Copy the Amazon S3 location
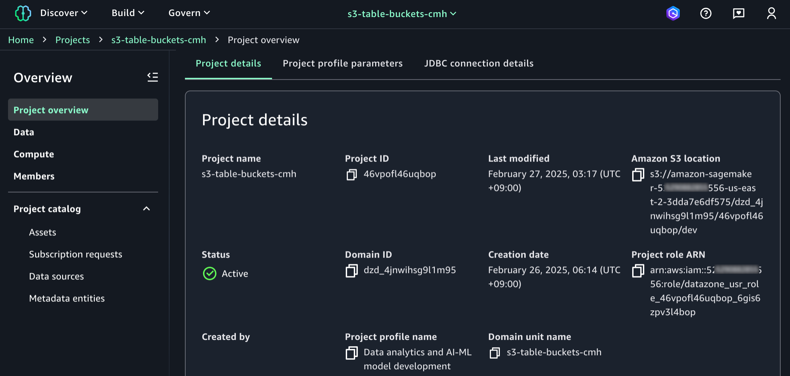The width and height of the screenshot is (790, 376). (638, 174)
